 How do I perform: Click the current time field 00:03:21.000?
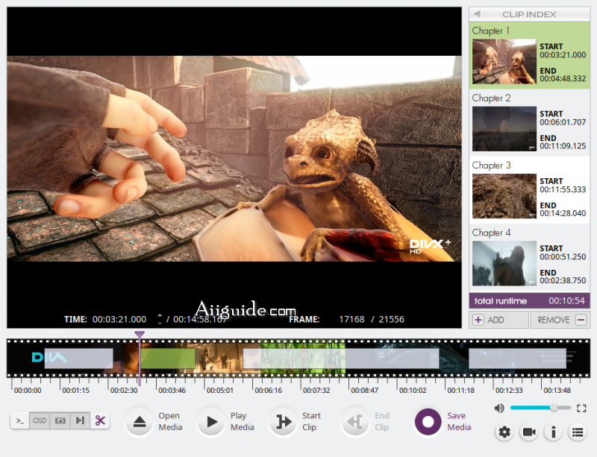119,319
